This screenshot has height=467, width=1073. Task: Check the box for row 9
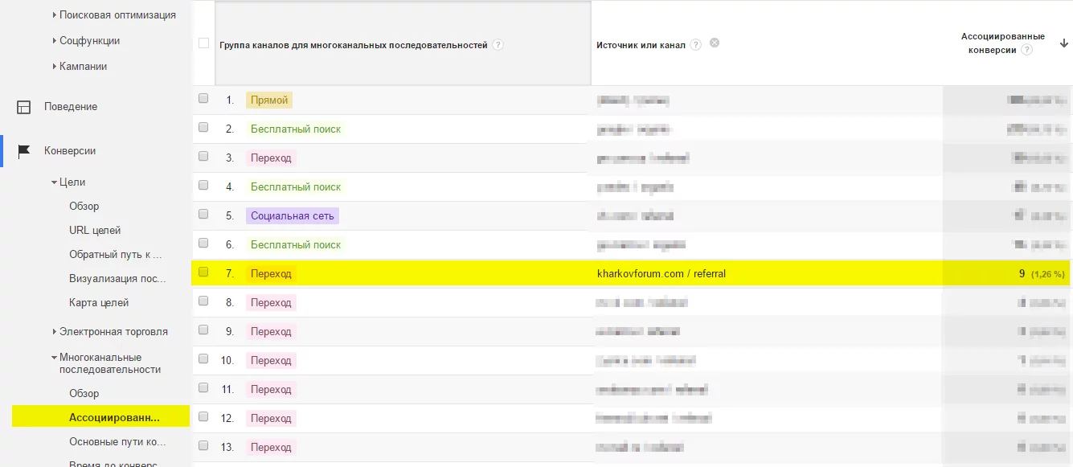pyautogui.click(x=203, y=330)
